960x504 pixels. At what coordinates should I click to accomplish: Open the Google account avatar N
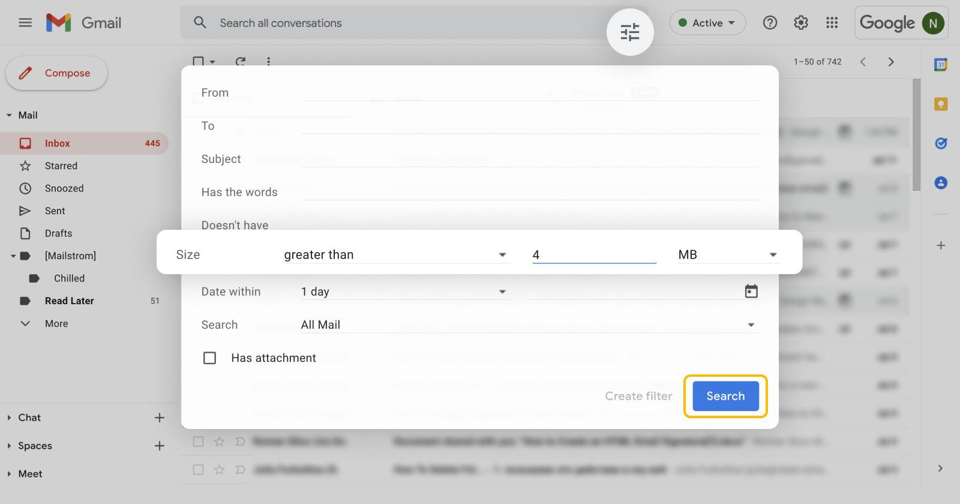click(x=933, y=23)
